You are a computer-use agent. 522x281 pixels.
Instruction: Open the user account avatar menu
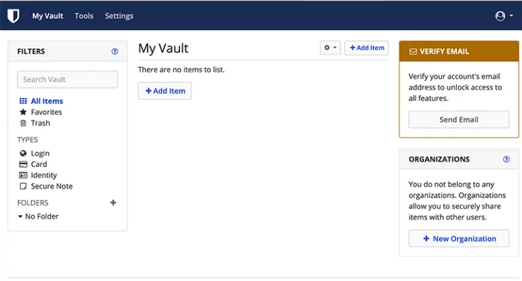[x=504, y=16]
